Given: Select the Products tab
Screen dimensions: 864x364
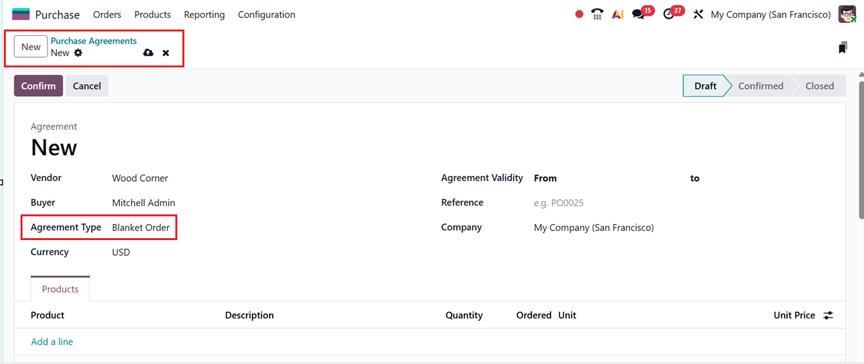Looking at the screenshot, I should [x=60, y=289].
